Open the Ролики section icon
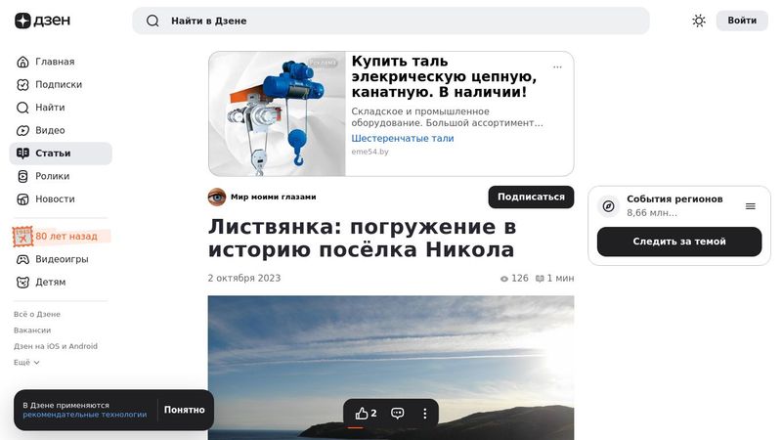The height and width of the screenshot is (440, 782). click(23, 176)
